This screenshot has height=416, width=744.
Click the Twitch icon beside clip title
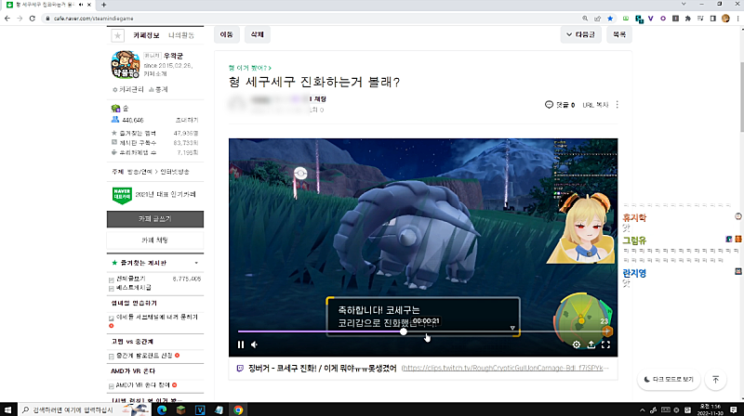coord(240,368)
